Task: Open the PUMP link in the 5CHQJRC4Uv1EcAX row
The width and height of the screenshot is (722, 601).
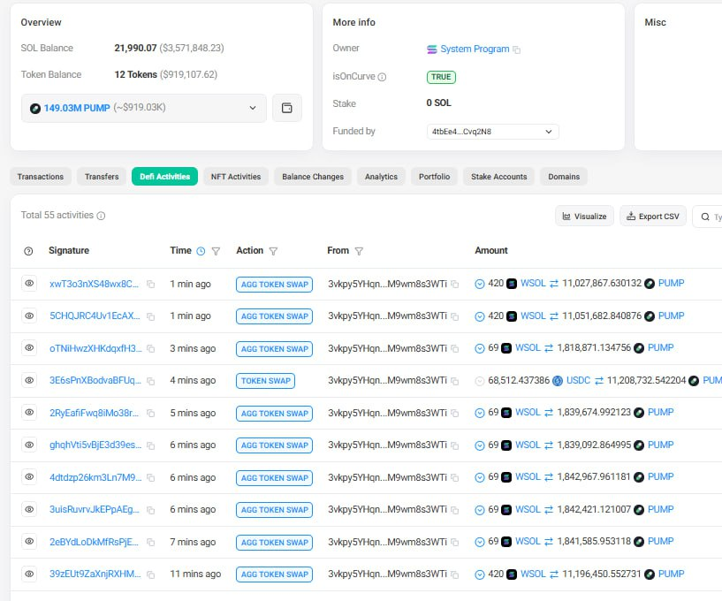Action: (x=671, y=316)
